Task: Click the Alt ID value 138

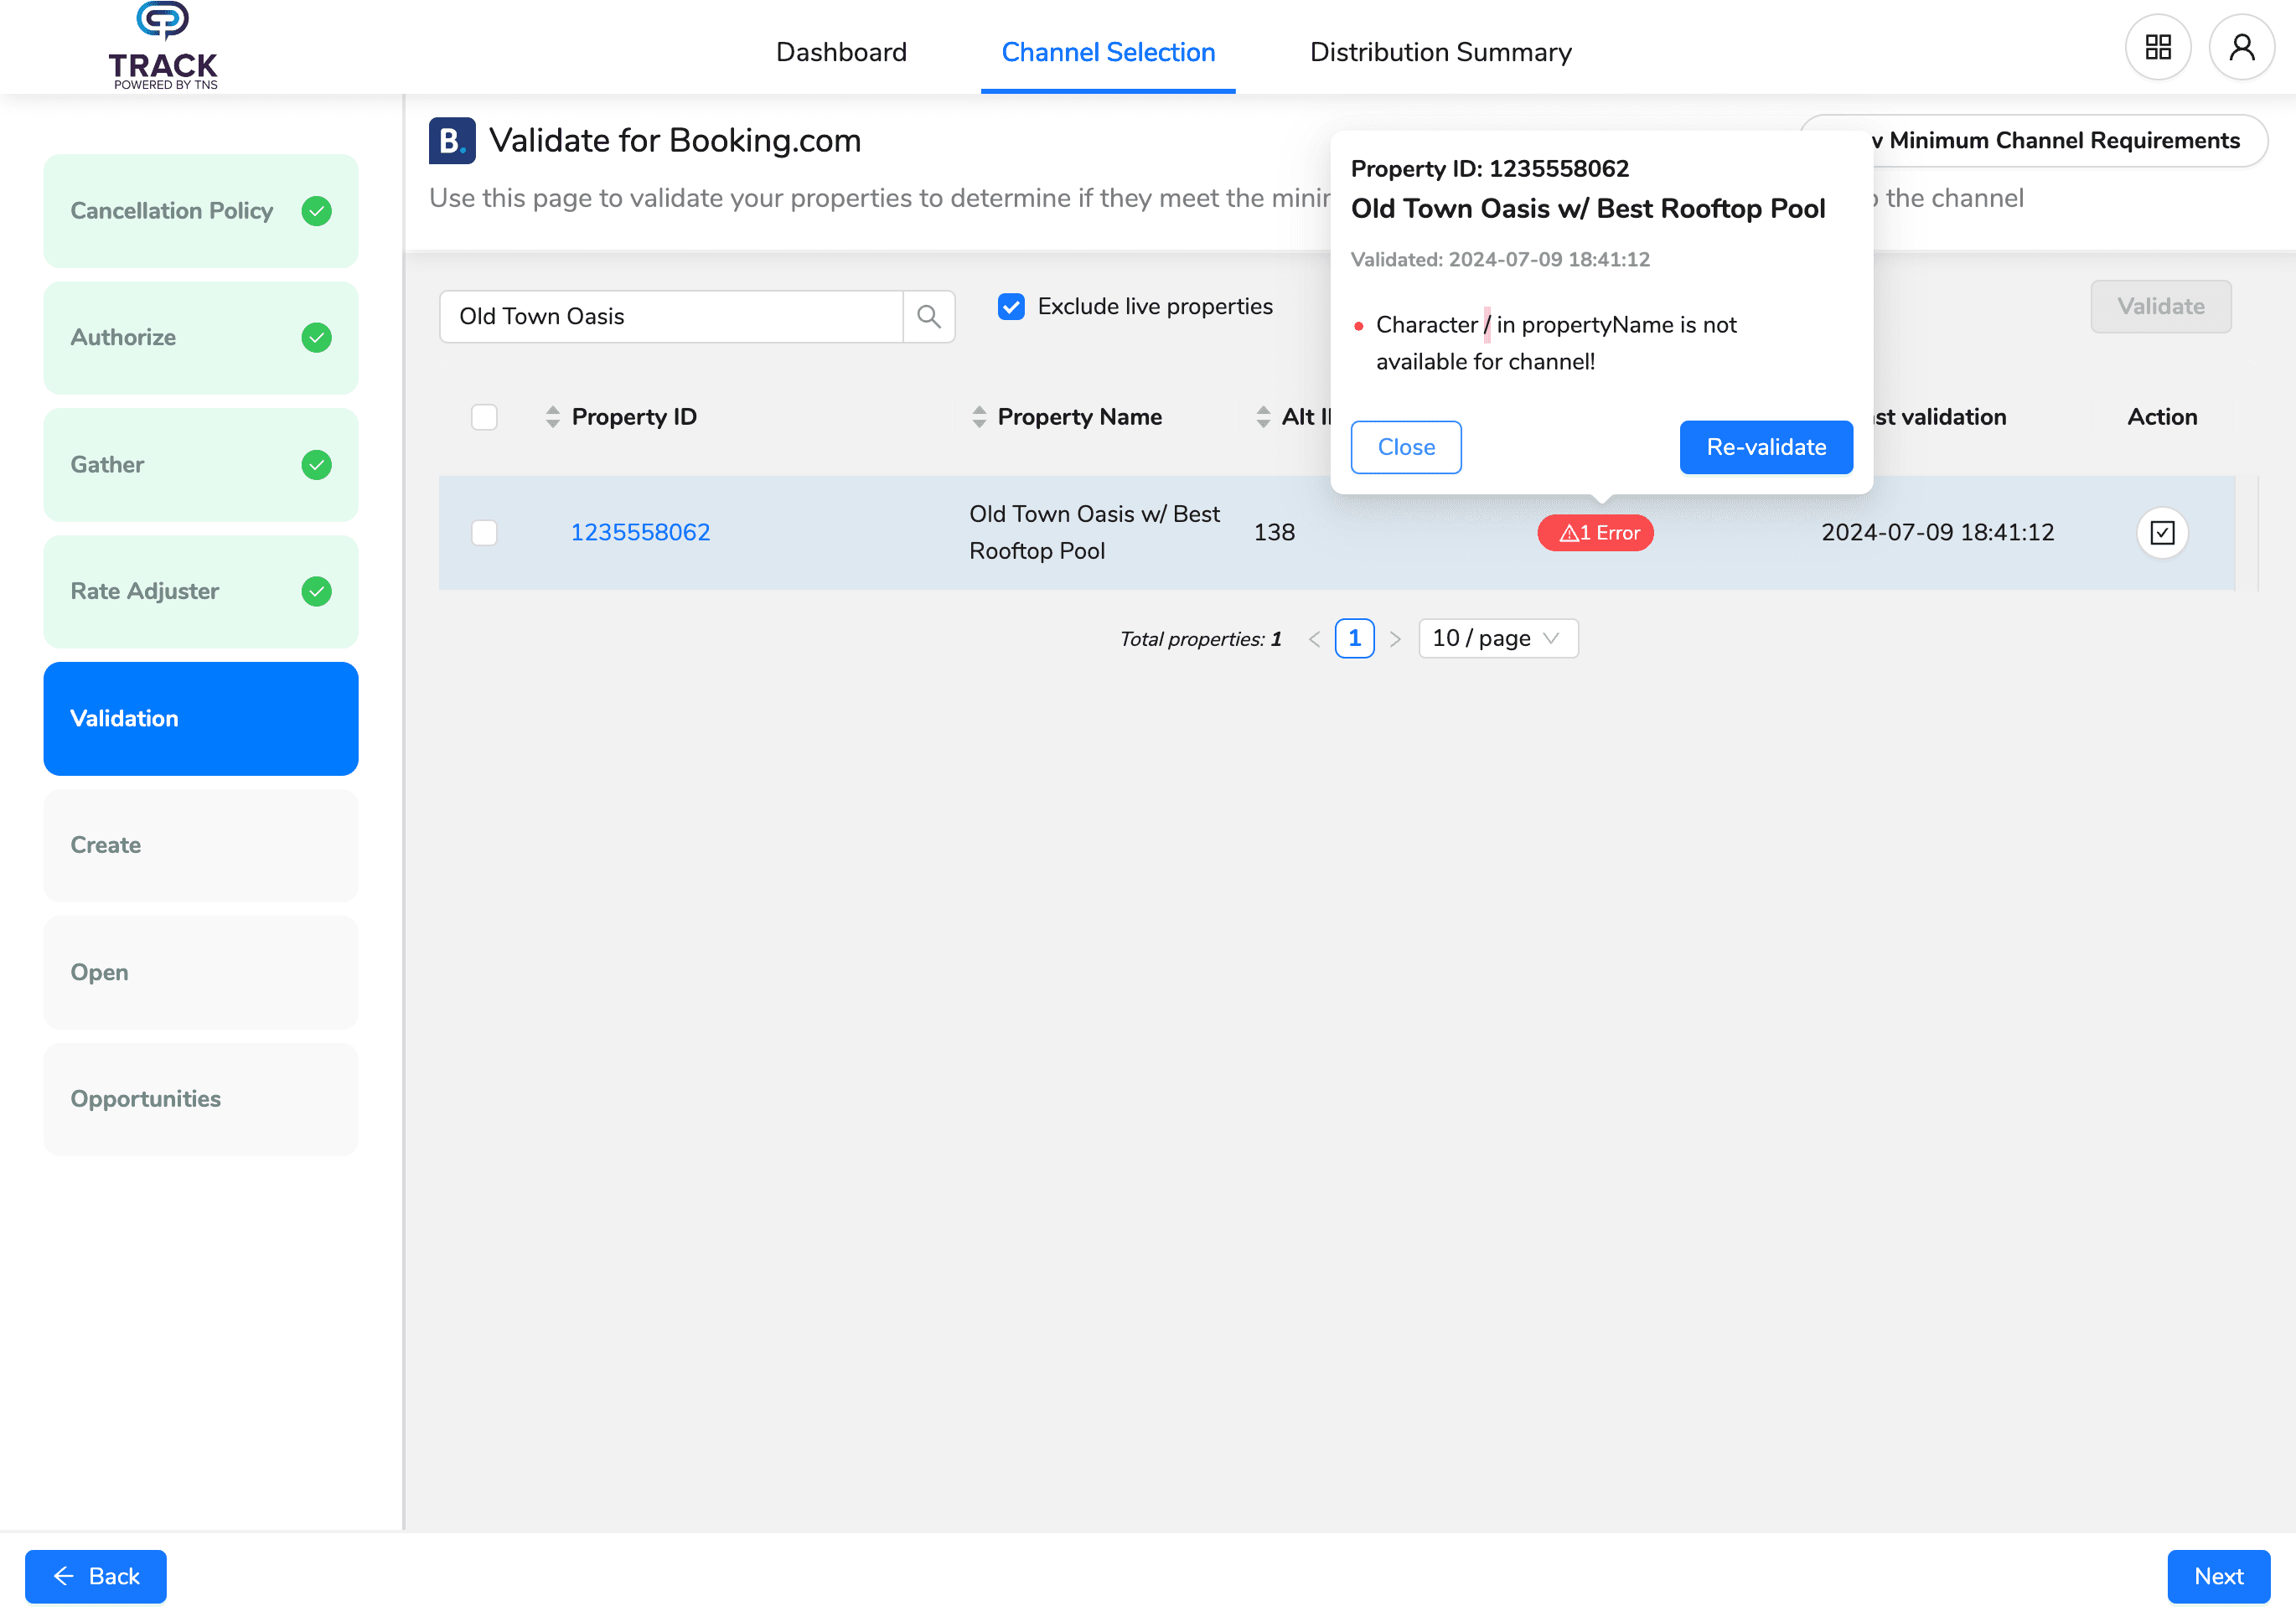Action: point(1274,533)
